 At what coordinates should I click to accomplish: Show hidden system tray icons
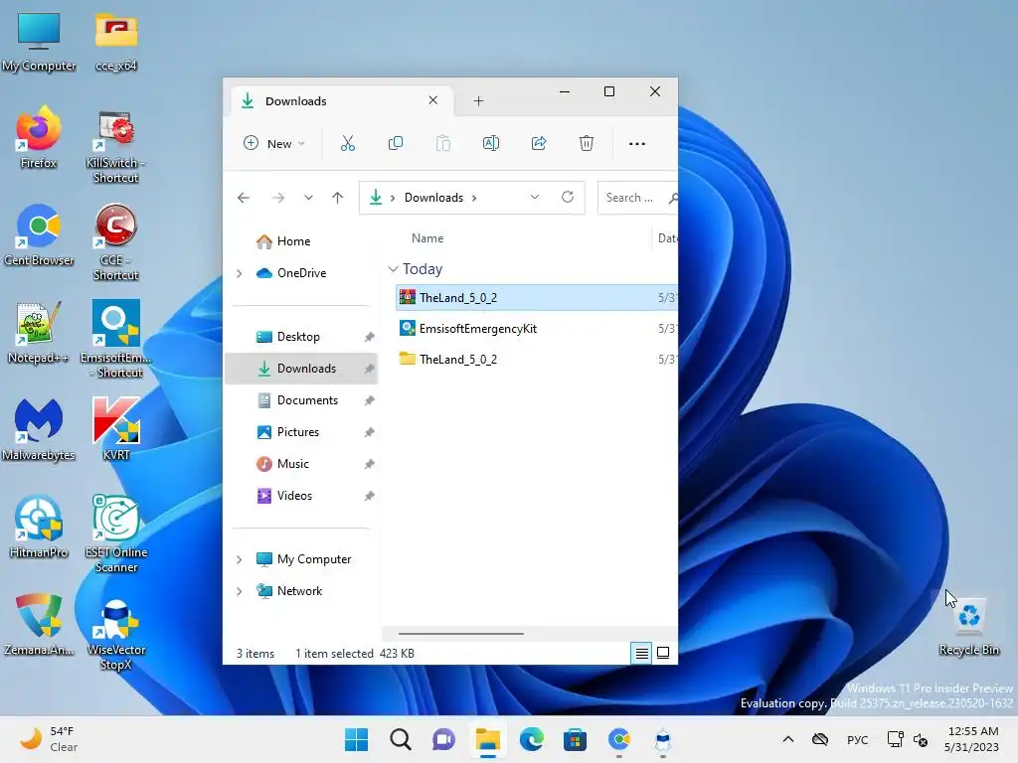click(787, 739)
